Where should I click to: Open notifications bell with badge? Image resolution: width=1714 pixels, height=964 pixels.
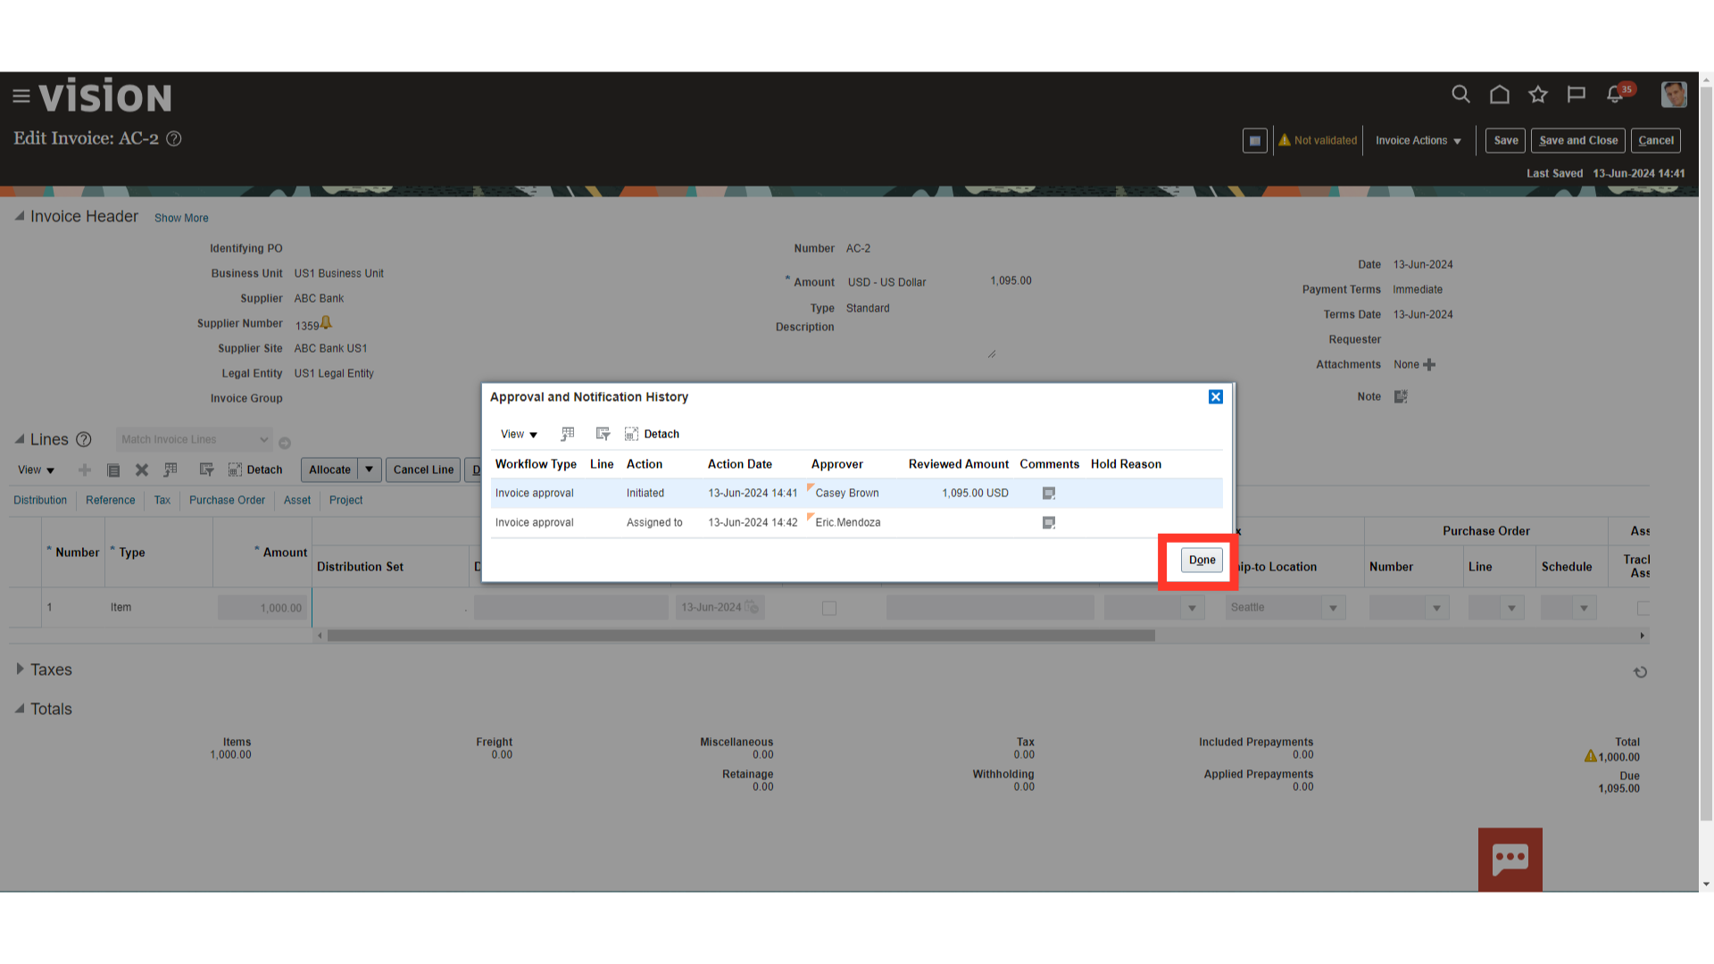tap(1618, 94)
